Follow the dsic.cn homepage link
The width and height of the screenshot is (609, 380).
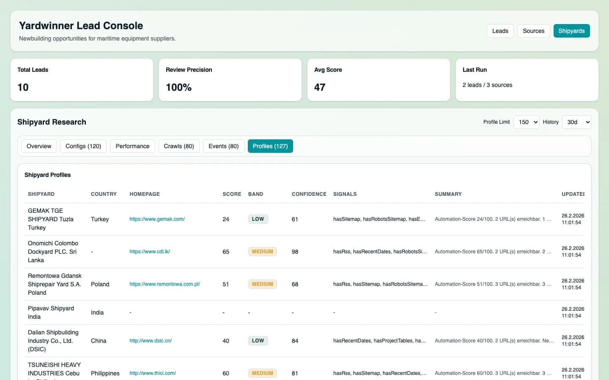(151, 341)
